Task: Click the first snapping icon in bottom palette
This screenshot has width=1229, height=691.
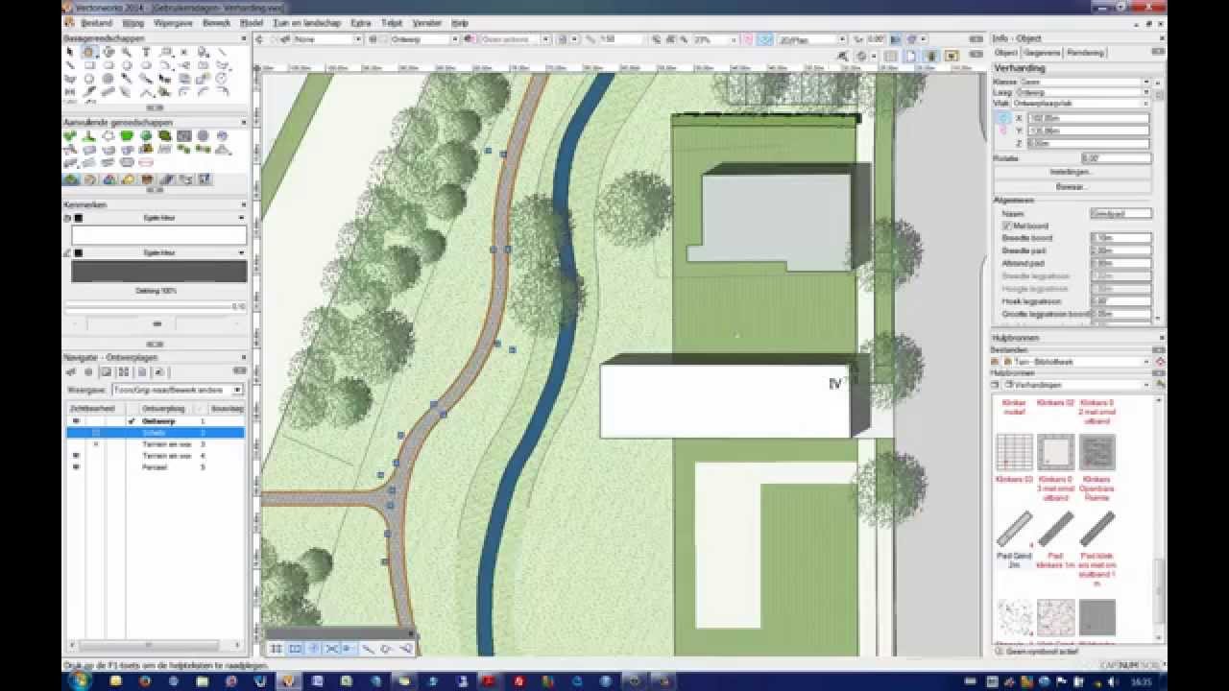Action: (276, 649)
